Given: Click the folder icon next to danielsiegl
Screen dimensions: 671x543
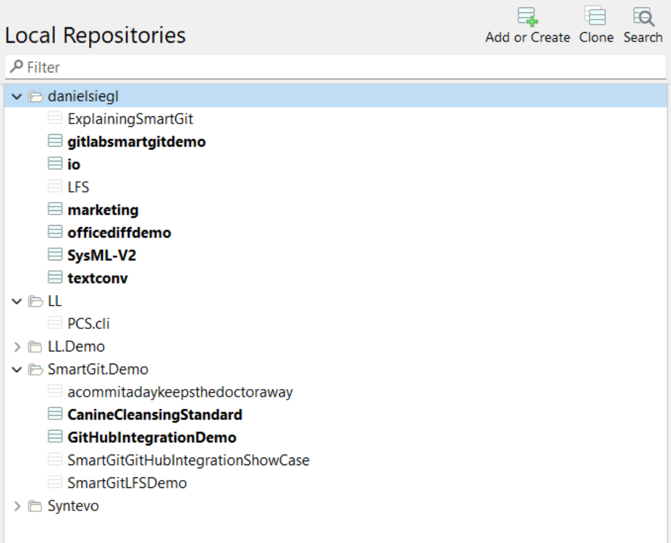Looking at the screenshot, I should [x=36, y=95].
